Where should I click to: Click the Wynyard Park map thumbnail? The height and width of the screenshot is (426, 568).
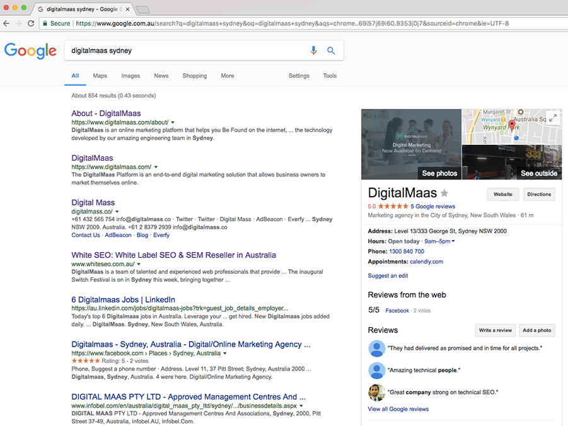512,127
